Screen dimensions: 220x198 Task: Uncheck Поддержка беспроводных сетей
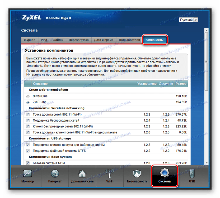click(28, 120)
